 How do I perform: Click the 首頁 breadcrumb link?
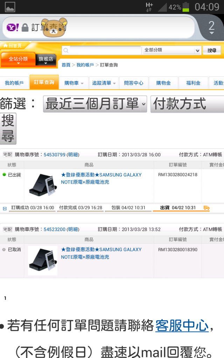pyautogui.click(x=66, y=65)
